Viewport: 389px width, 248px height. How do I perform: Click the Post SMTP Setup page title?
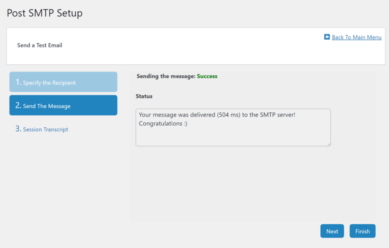[44, 13]
